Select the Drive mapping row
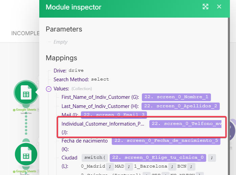 coord(68,71)
